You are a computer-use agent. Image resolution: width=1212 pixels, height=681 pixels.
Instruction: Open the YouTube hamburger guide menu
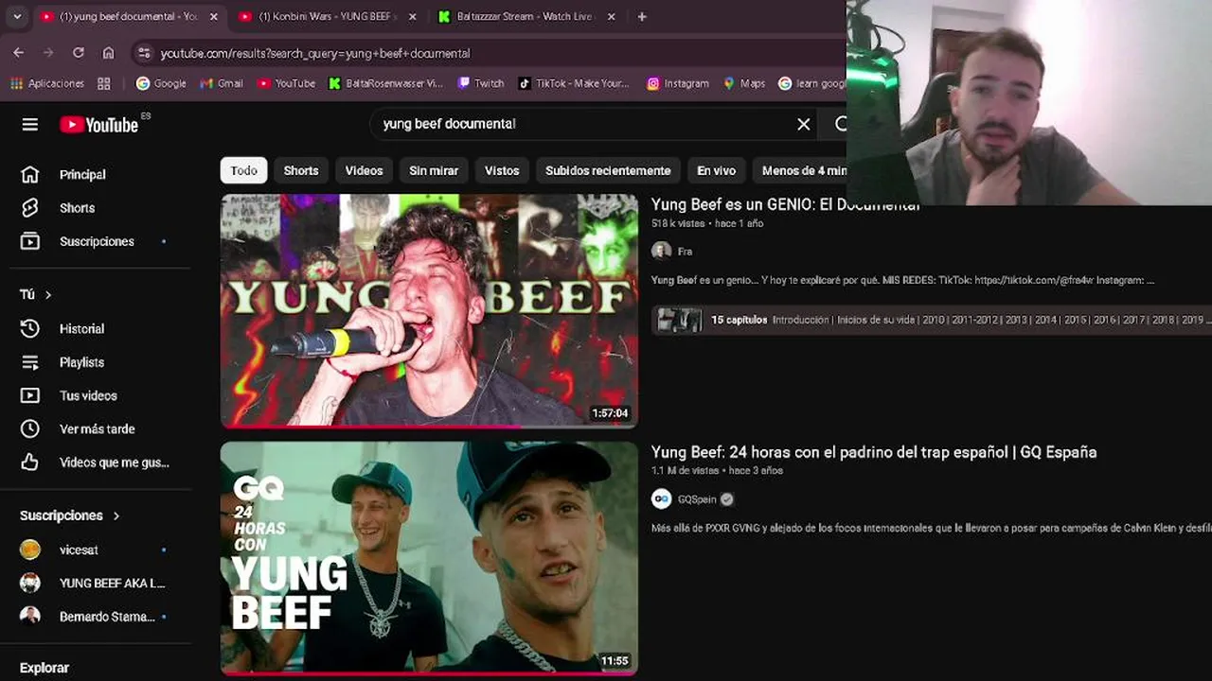[30, 124]
